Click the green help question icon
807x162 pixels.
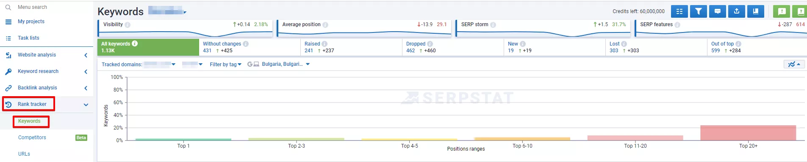pyautogui.click(x=800, y=11)
